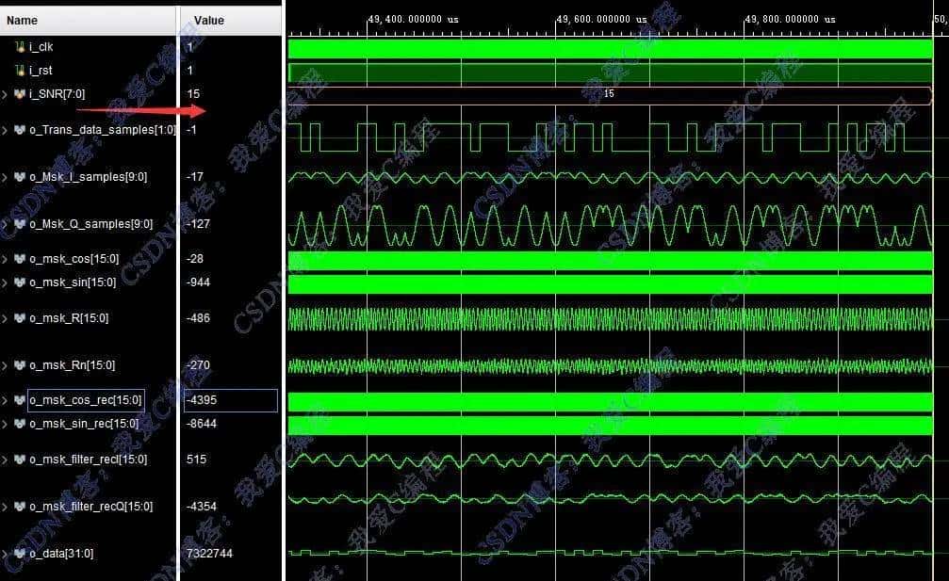Select the bus icon for i_SNR[7:0]
The height and width of the screenshot is (581, 949).
21,94
